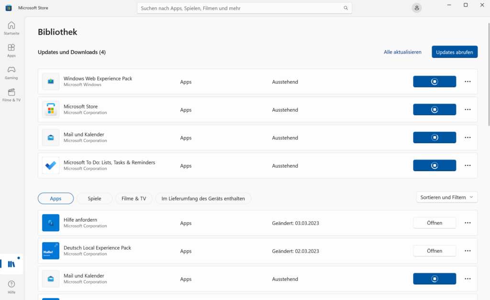Open more options for Hilfe anfordern

click(x=468, y=223)
